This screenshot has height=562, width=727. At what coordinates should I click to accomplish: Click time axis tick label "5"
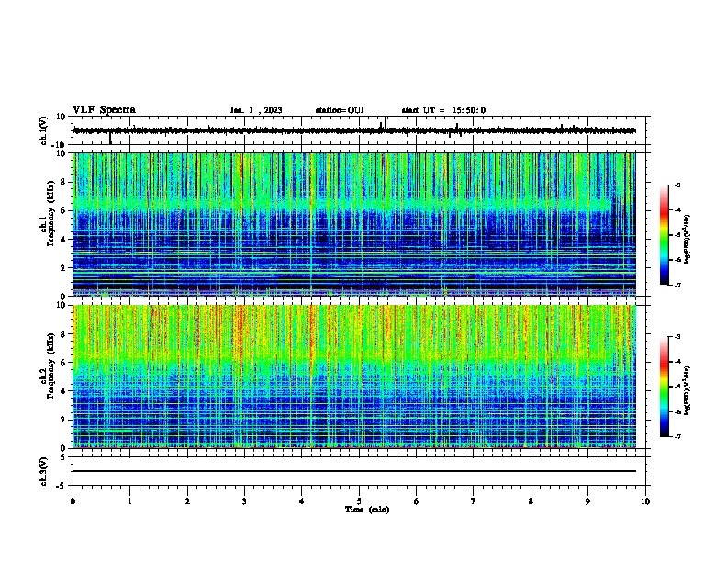tap(359, 501)
